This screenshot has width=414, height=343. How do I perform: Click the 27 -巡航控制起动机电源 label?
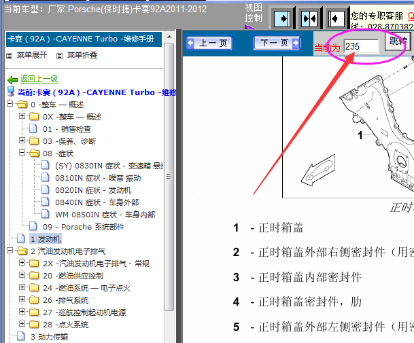coord(84,312)
